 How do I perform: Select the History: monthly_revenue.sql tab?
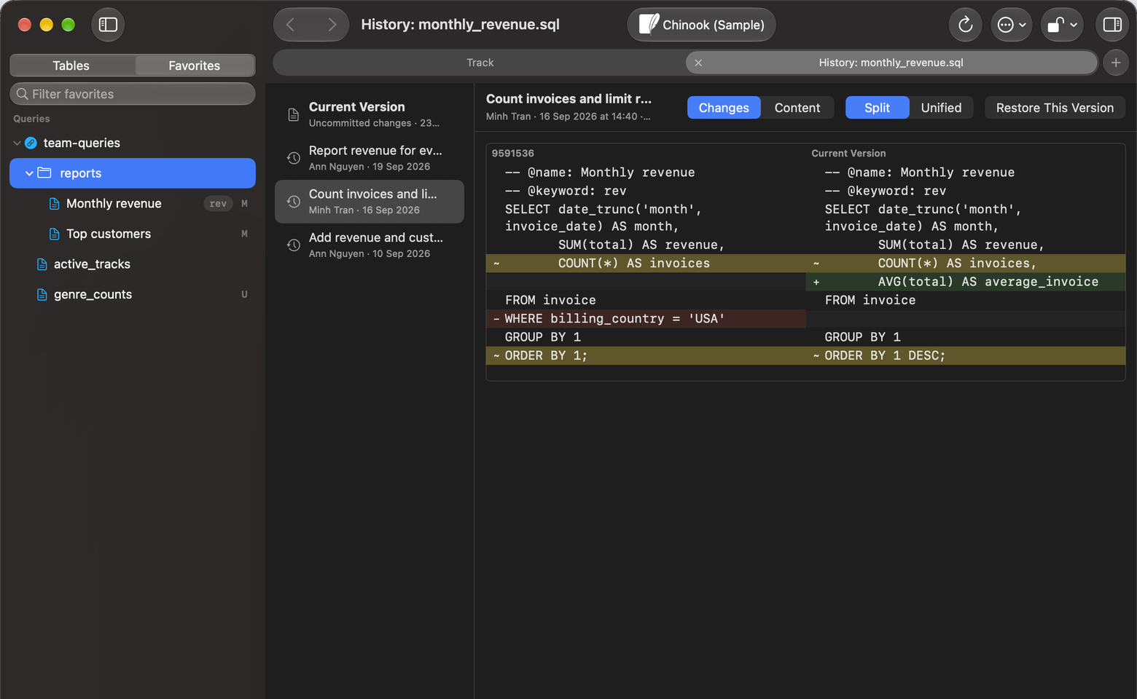891,63
